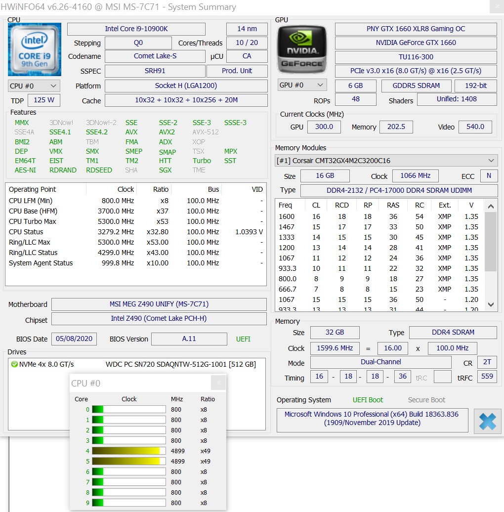Viewport: 504px width, 512px height.
Task: Click the RDSEED feature label
Action: pyautogui.click(x=99, y=170)
